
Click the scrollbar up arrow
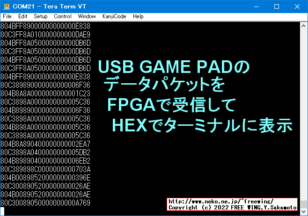pos(303,26)
